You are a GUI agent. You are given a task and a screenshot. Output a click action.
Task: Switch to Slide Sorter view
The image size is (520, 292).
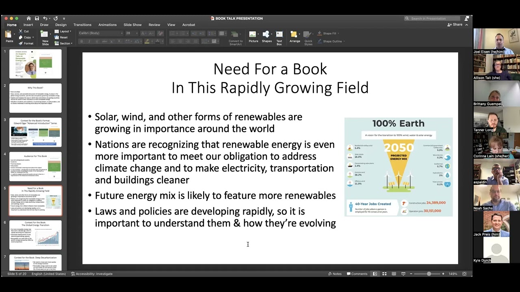(x=384, y=274)
